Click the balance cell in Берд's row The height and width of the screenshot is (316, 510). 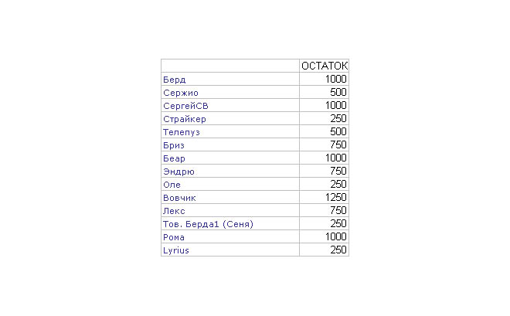tap(335, 80)
